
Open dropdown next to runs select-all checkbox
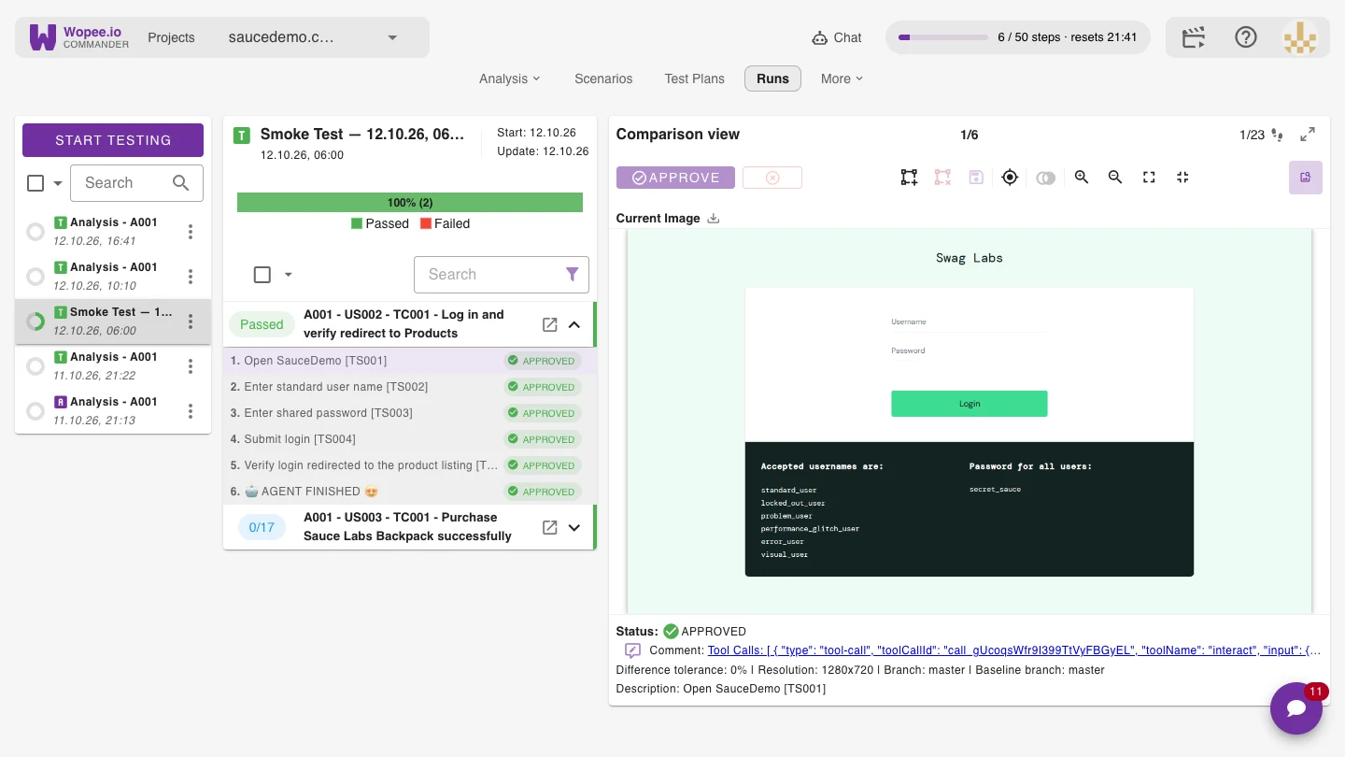[x=58, y=183]
